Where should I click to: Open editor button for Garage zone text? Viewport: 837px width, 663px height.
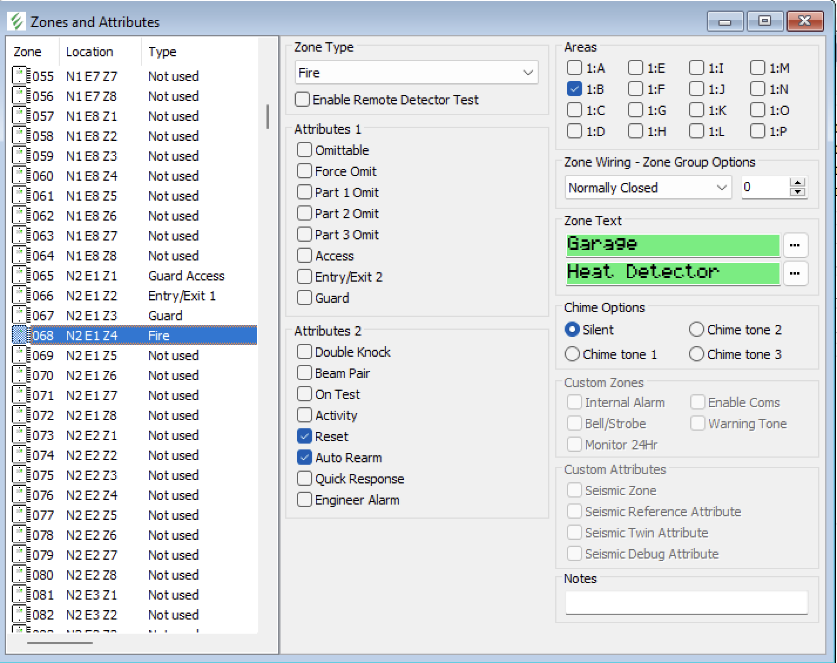point(795,245)
